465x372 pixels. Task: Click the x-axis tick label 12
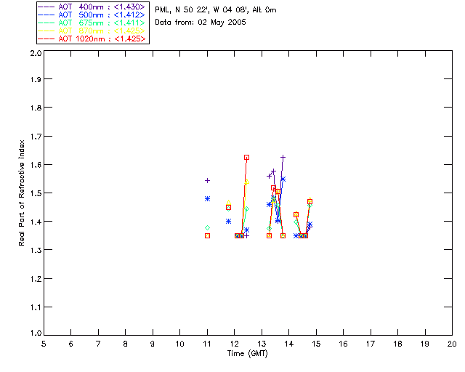(234, 344)
